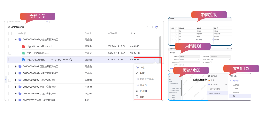Image resolution: width=263 pixels, height=116 pixels.
Task: Star the SOW 模版.docx file as favorite
Action: tap(71, 60)
